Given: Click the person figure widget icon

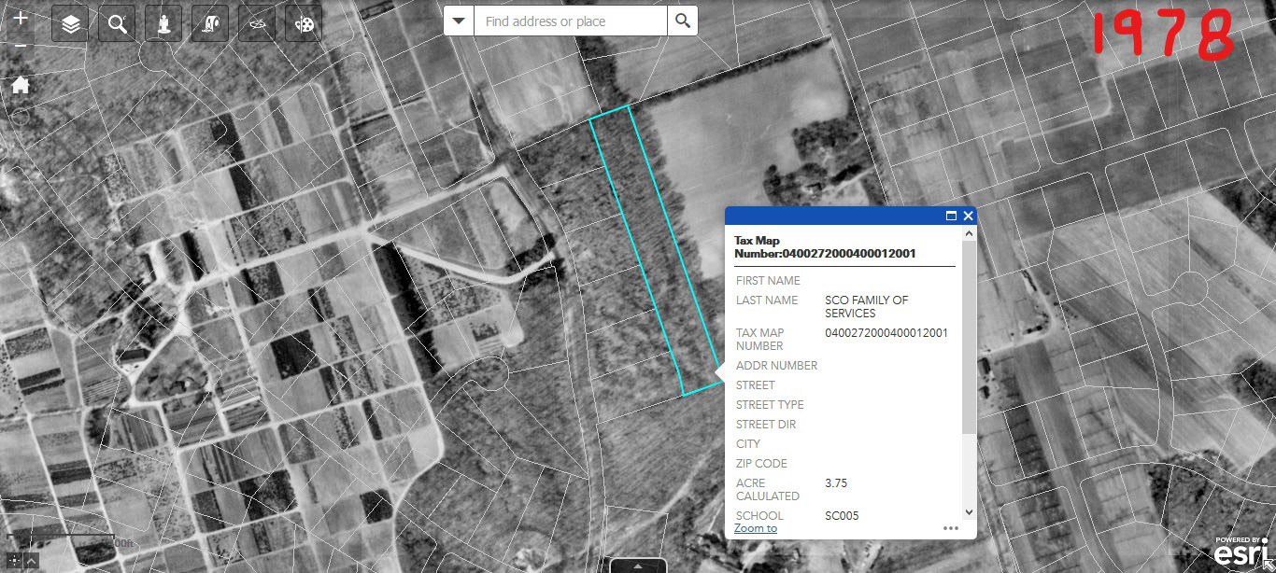Looking at the screenshot, I should coord(163,24).
